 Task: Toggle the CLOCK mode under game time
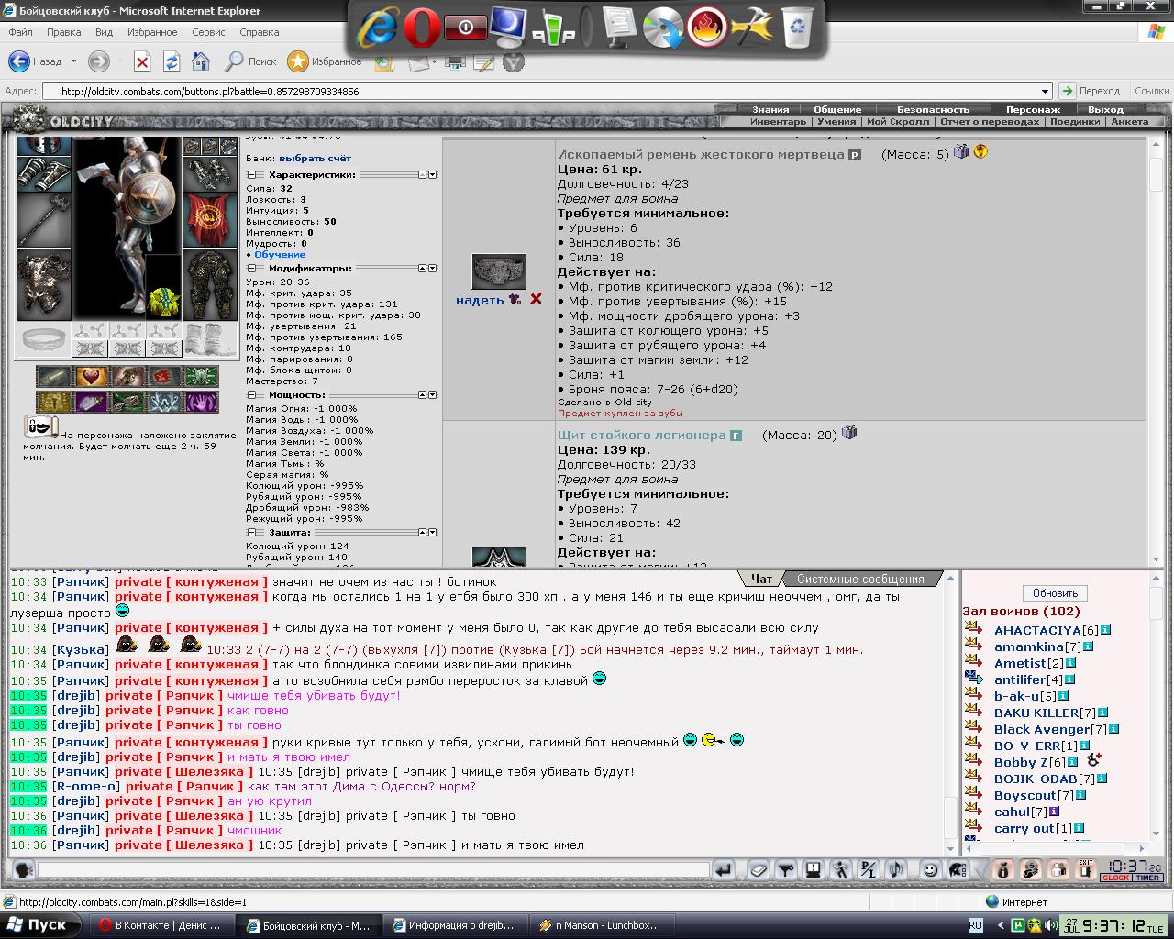[x=1115, y=878]
